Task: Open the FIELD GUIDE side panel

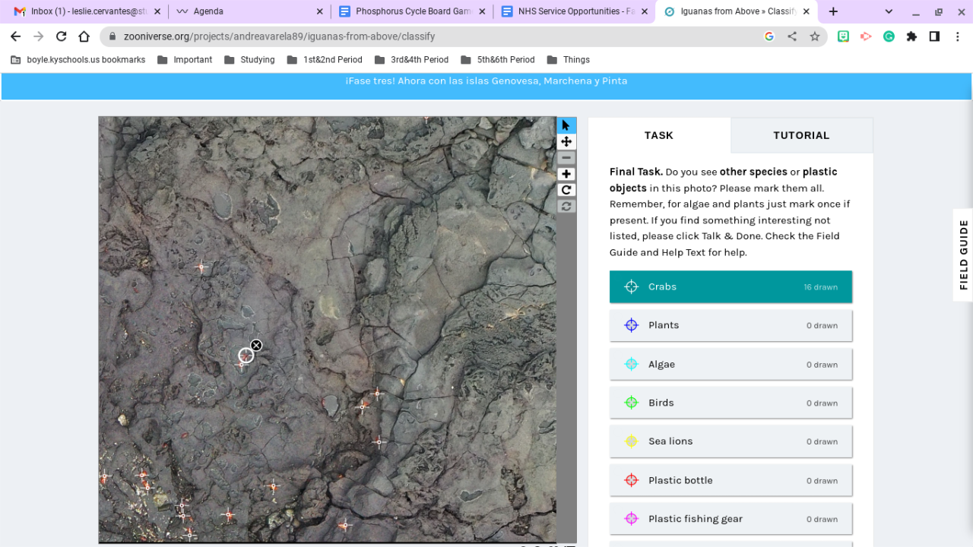Action: point(963,255)
